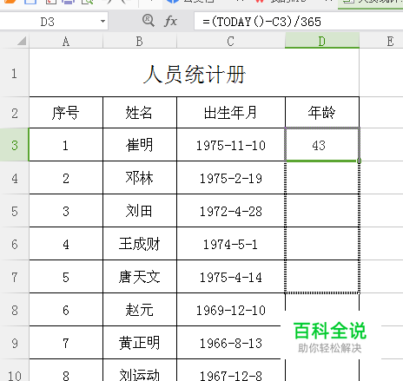This screenshot has height=381, width=403.
Task: Click the date cell 1969-12-10
Action: [231, 310]
